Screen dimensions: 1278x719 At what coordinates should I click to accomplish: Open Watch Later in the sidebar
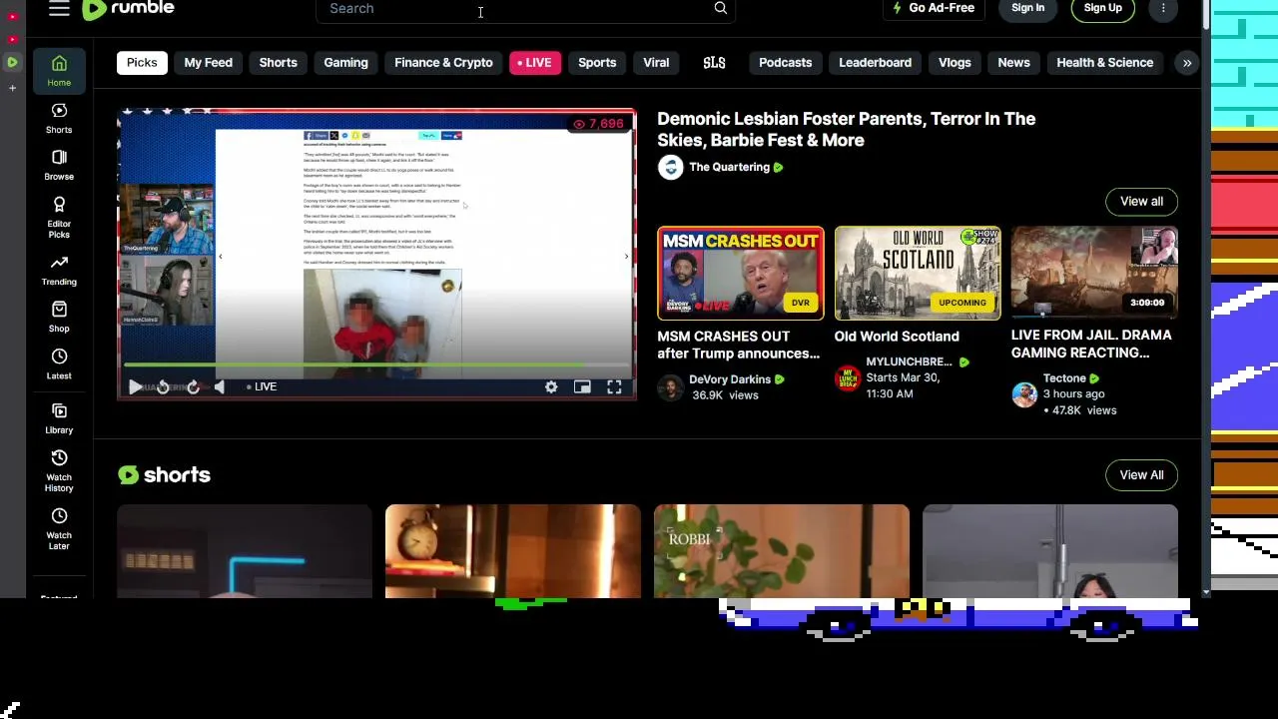click(x=59, y=528)
